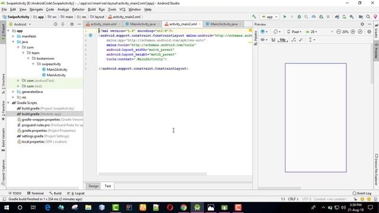This screenshot has height=213, width=379.
Task: Click the Search Everywhere magnifier icon
Action: click(368, 17)
